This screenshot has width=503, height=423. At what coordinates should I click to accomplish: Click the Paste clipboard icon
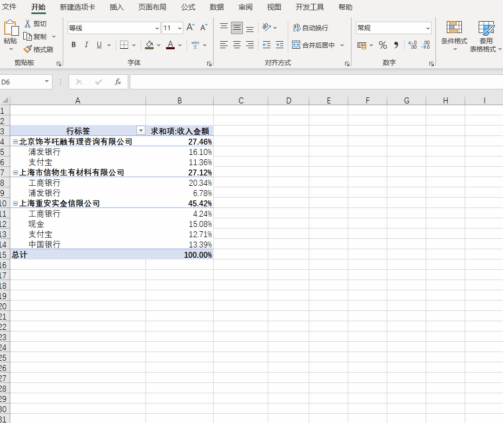(11, 28)
